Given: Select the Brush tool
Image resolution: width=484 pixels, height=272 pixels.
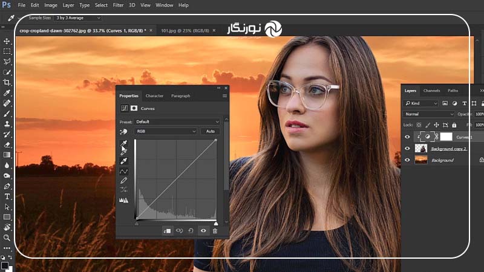Looking at the screenshot, I should pos(7,114).
